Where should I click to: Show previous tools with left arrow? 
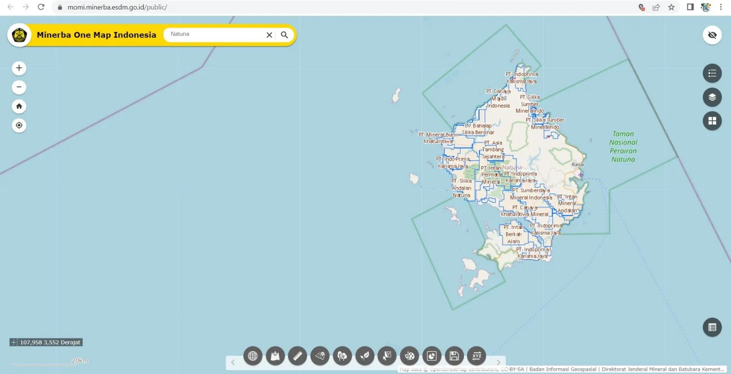coord(233,363)
